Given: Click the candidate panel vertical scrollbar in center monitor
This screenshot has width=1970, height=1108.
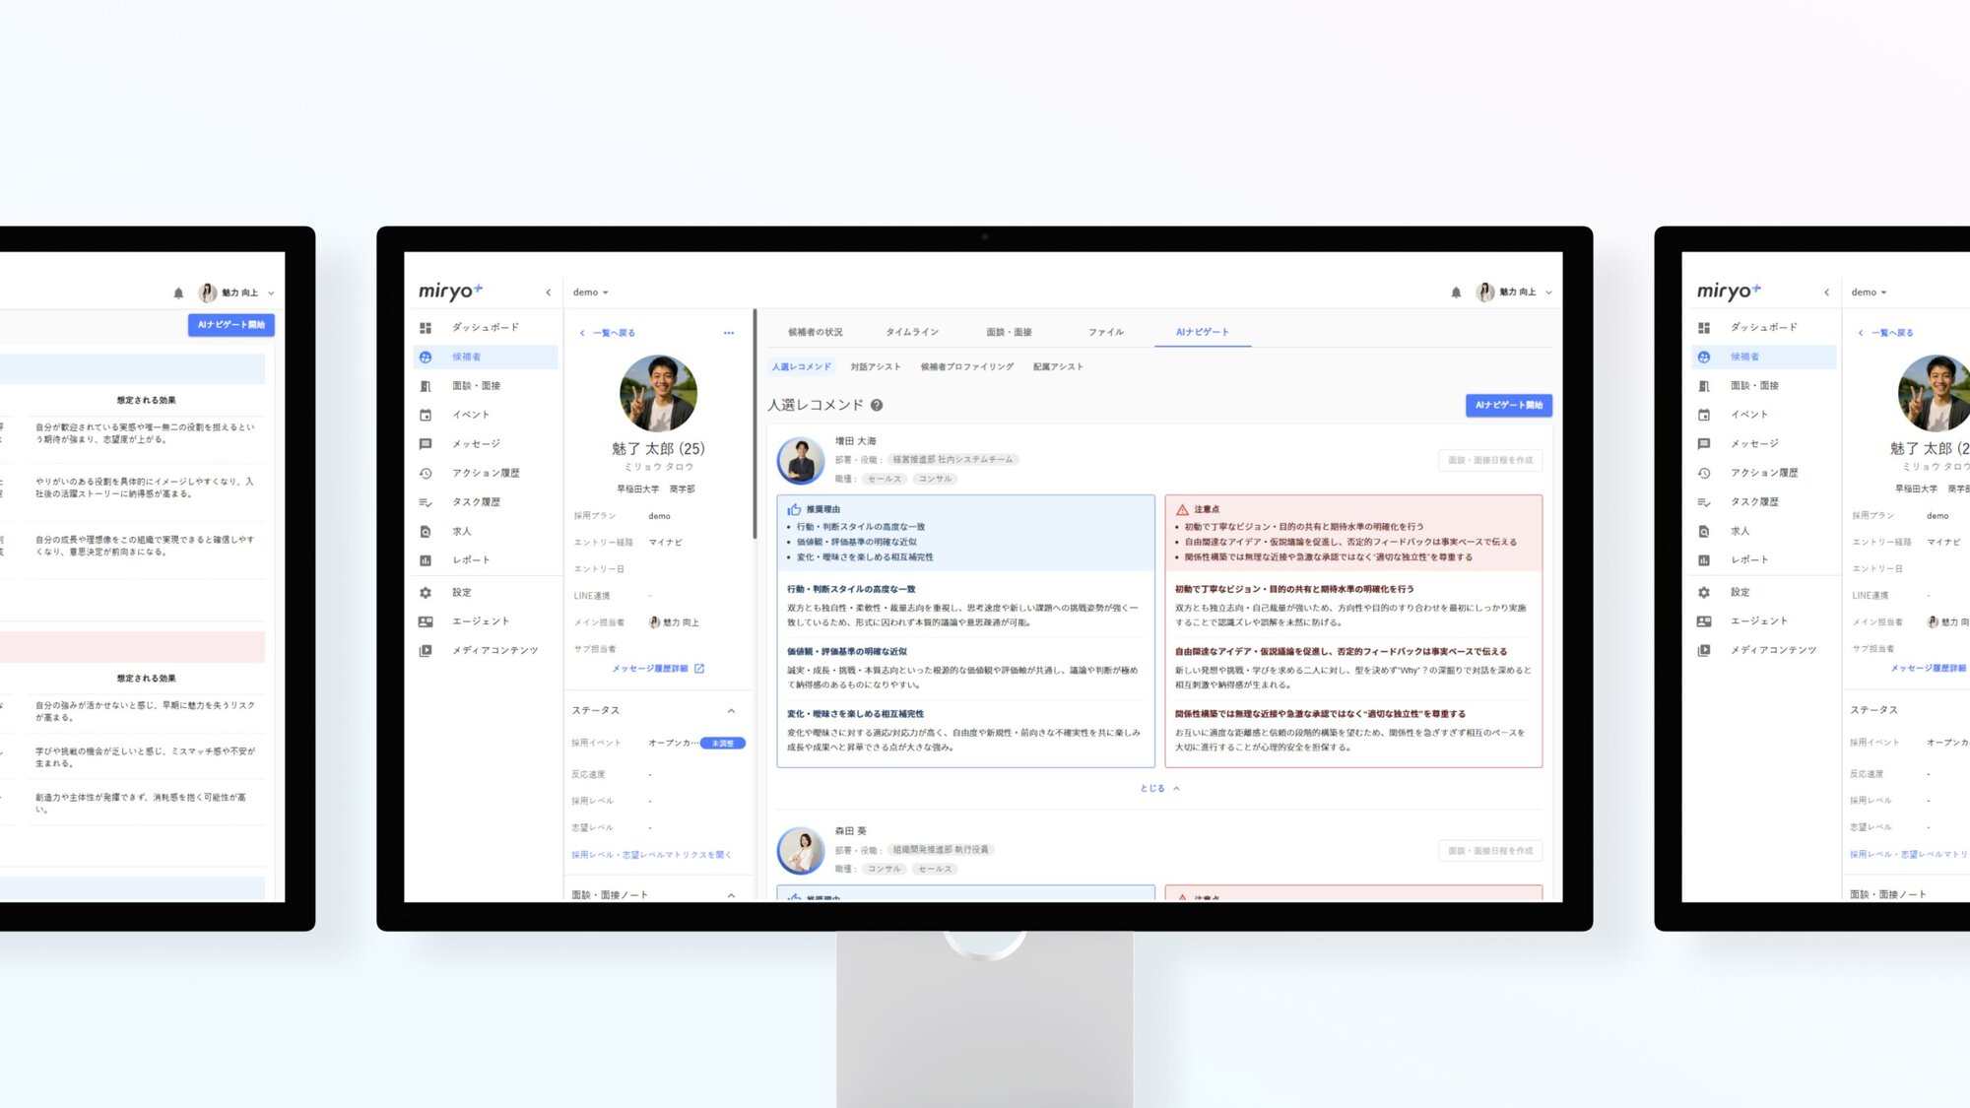Looking at the screenshot, I should 755,424.
